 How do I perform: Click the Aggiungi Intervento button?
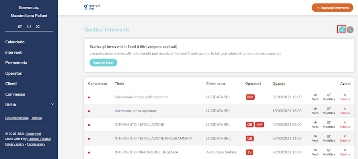[333, 8]
